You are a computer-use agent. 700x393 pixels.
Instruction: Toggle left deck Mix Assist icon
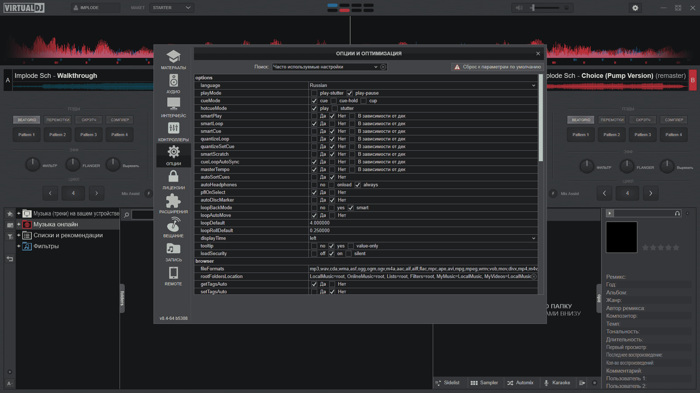(x=149, y=194)
